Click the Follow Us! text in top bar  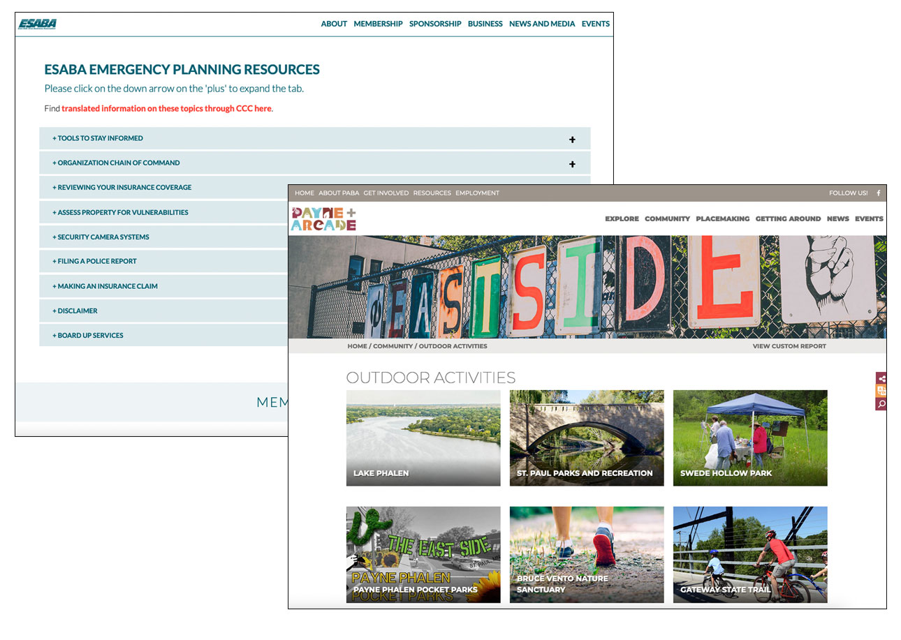tap(849, 193)
